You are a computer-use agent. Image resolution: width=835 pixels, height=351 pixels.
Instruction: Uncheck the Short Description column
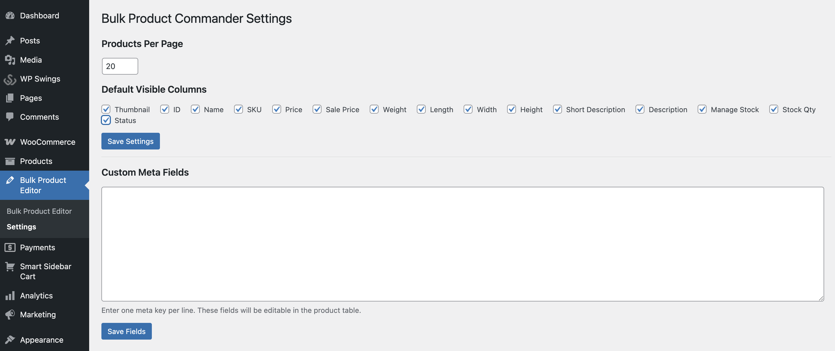click(558, 109)
